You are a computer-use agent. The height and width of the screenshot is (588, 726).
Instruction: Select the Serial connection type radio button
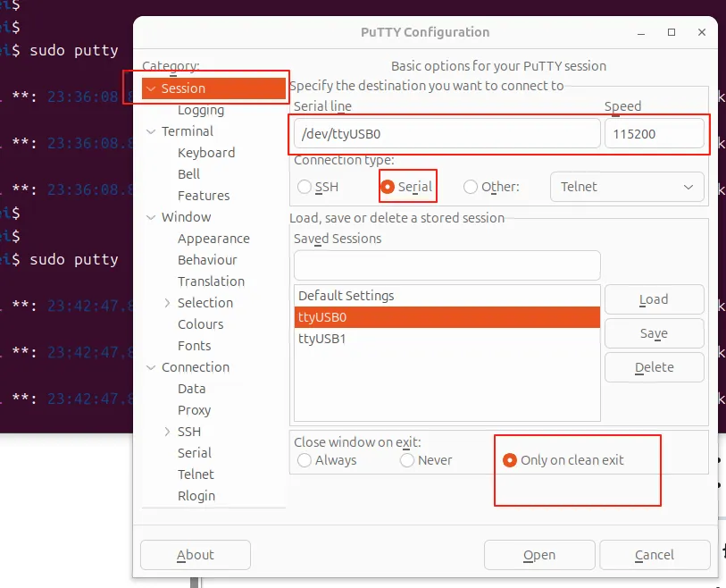pos(387,187)
